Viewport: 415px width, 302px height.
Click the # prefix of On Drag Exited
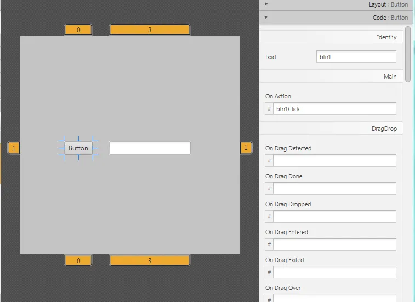[269, 272]
